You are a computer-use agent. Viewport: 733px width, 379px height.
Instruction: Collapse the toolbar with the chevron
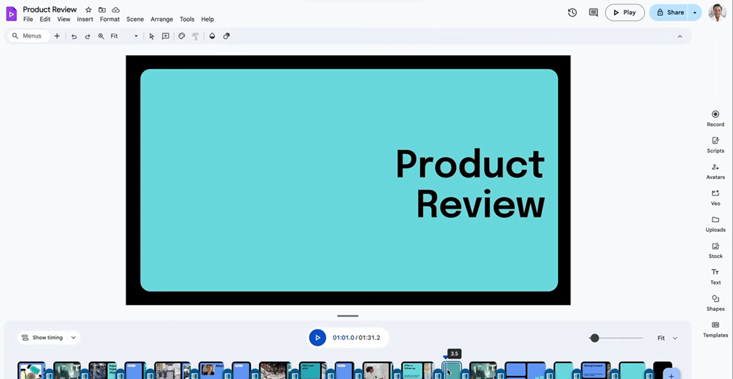[x=680, y=36]
